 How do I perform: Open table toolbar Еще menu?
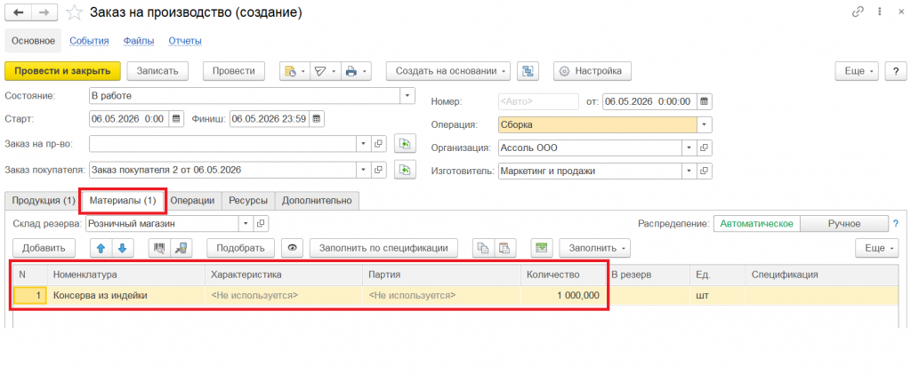tap(878, 248)
